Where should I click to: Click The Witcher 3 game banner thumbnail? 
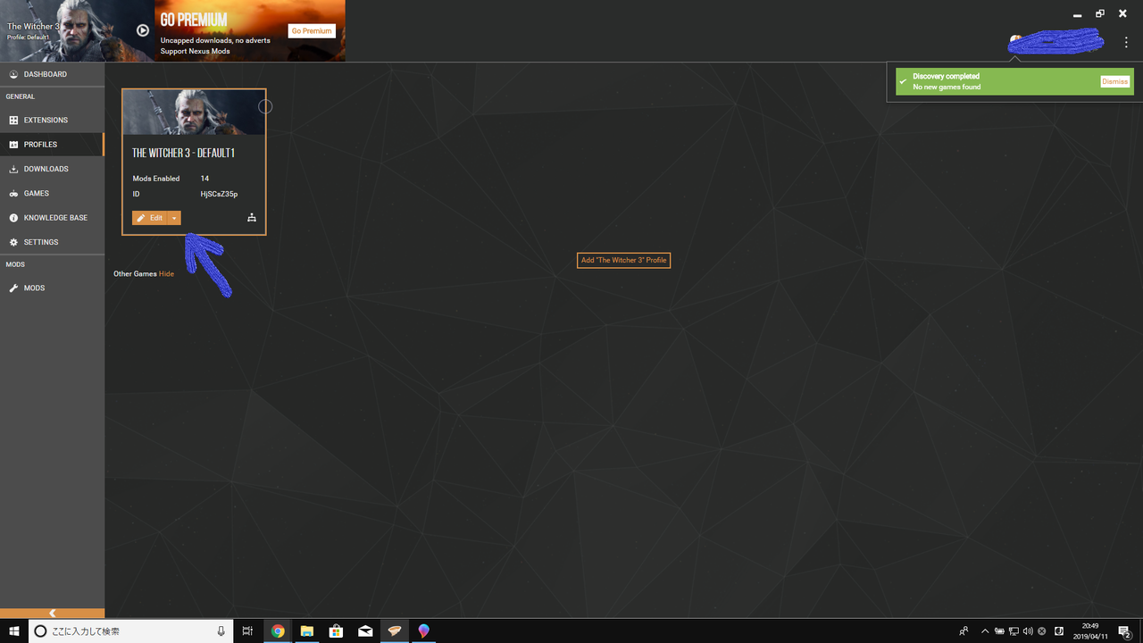tap(77, 30)
